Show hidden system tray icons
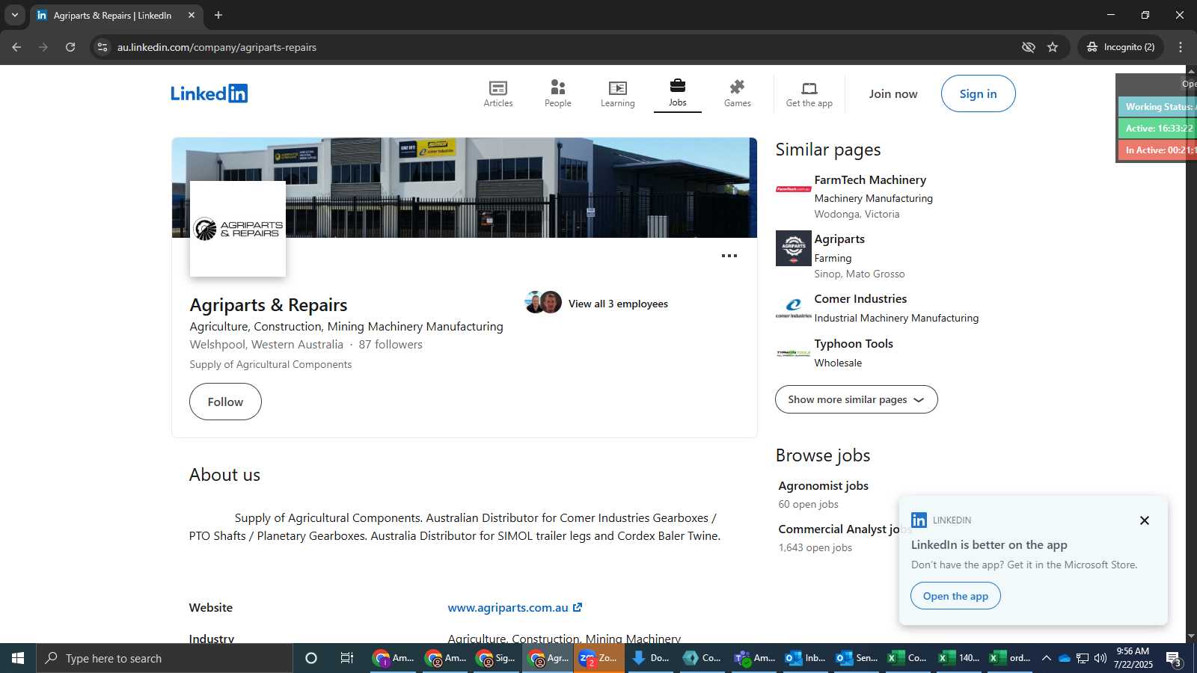1197x673 pixels. pos(1047,658)
